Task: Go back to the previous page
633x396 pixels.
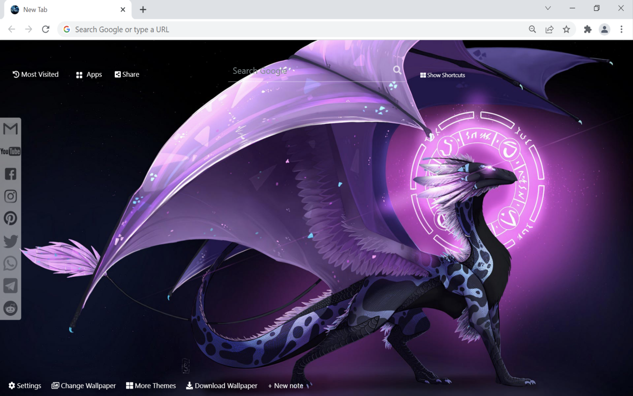Action: pyautogui.click(x=11, y=29)
